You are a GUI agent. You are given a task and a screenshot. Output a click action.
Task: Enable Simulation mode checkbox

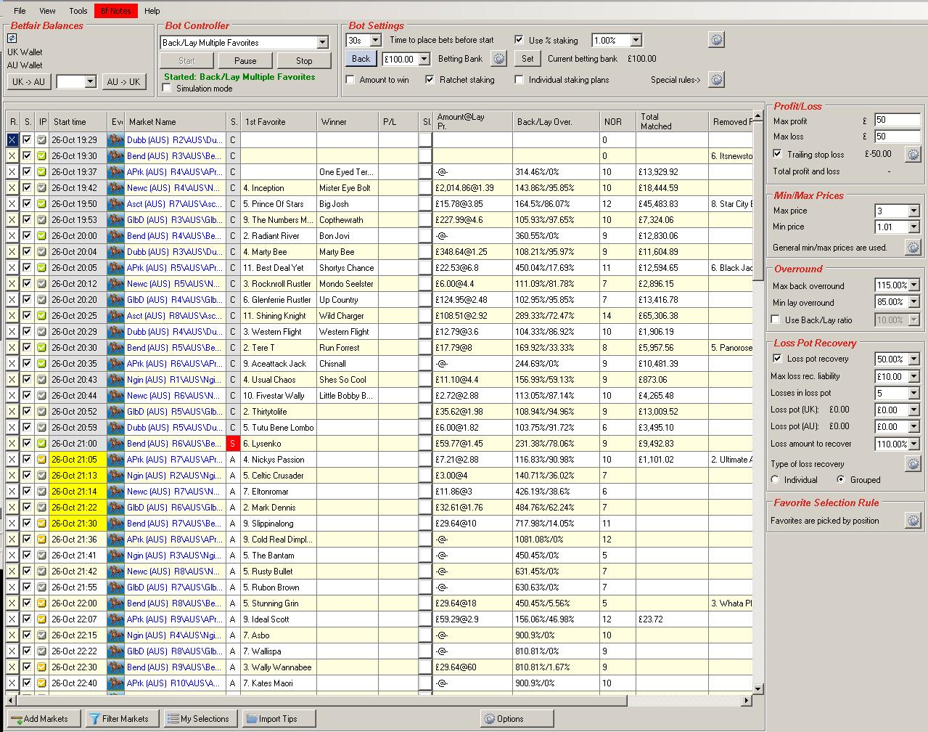167,89
